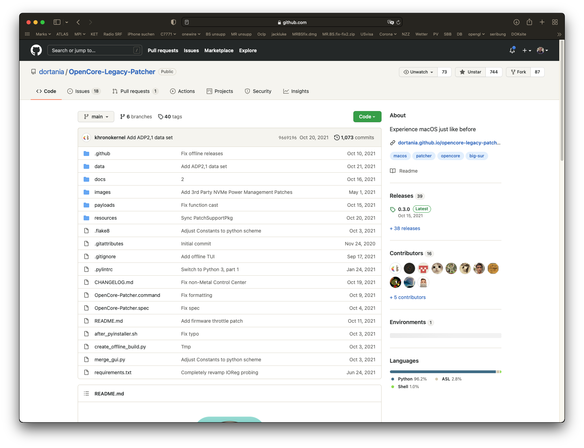Open the + 38 releases link
This screenshot has height=448, width=584.
(405, 228)
